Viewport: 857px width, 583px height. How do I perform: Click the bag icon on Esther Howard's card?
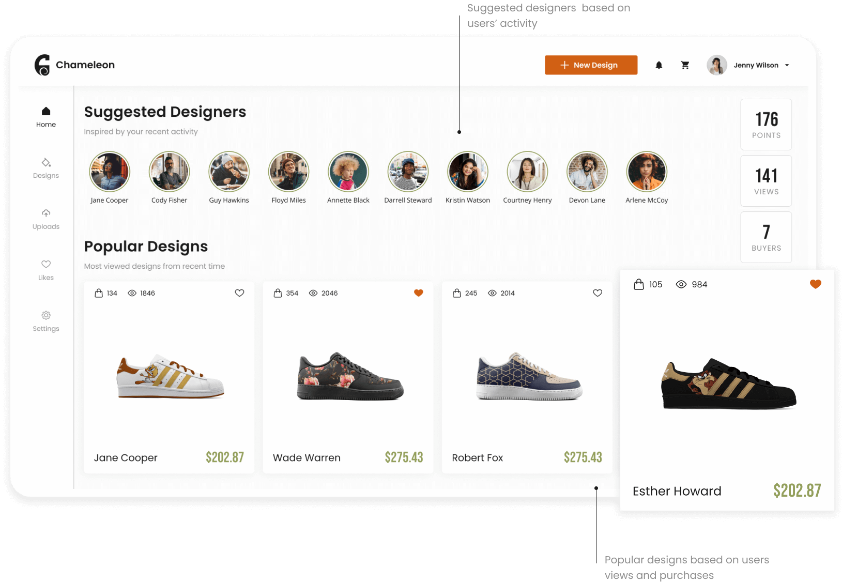click(639, 284)
